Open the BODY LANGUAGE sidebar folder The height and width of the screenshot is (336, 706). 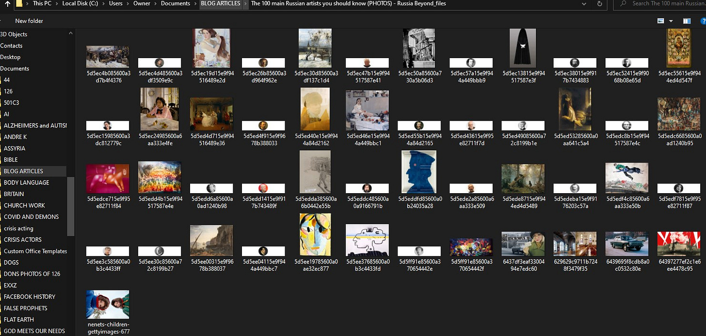26,183
